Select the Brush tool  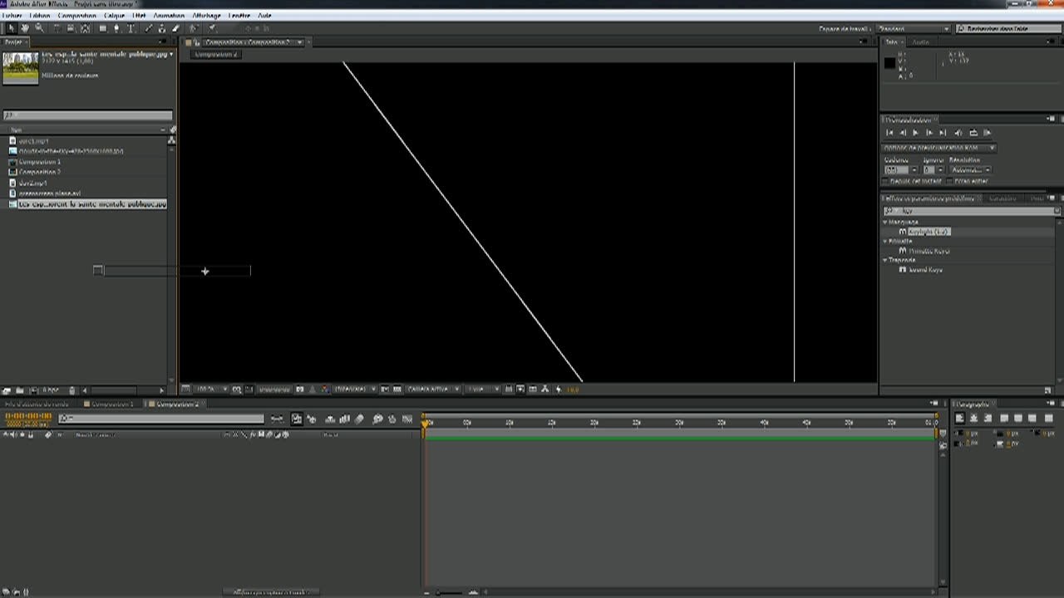[x=149, y=28]
